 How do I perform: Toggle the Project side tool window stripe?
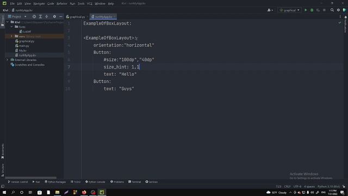coord(3,21)
